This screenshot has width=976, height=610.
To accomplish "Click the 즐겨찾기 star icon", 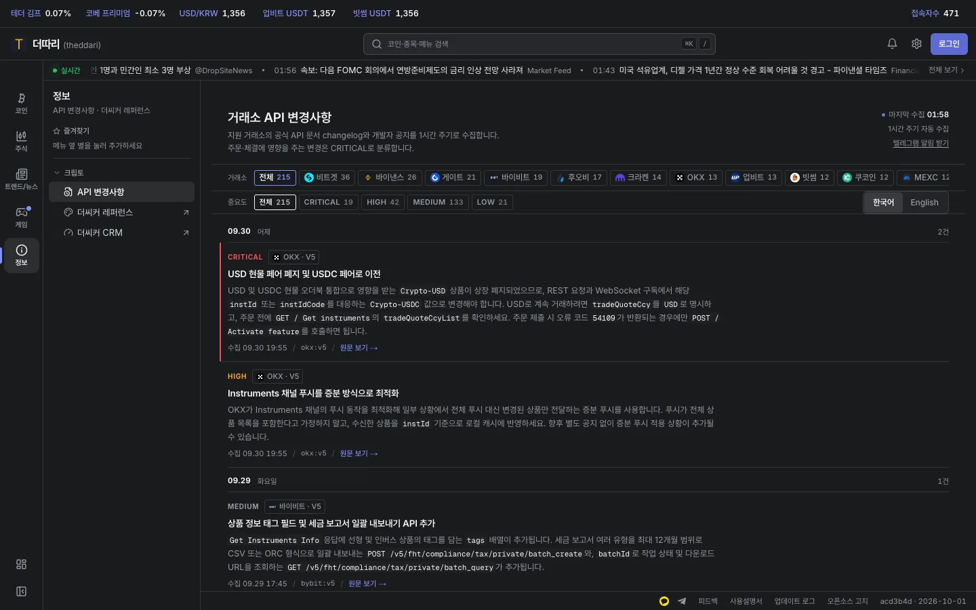I will click(57, 131).
